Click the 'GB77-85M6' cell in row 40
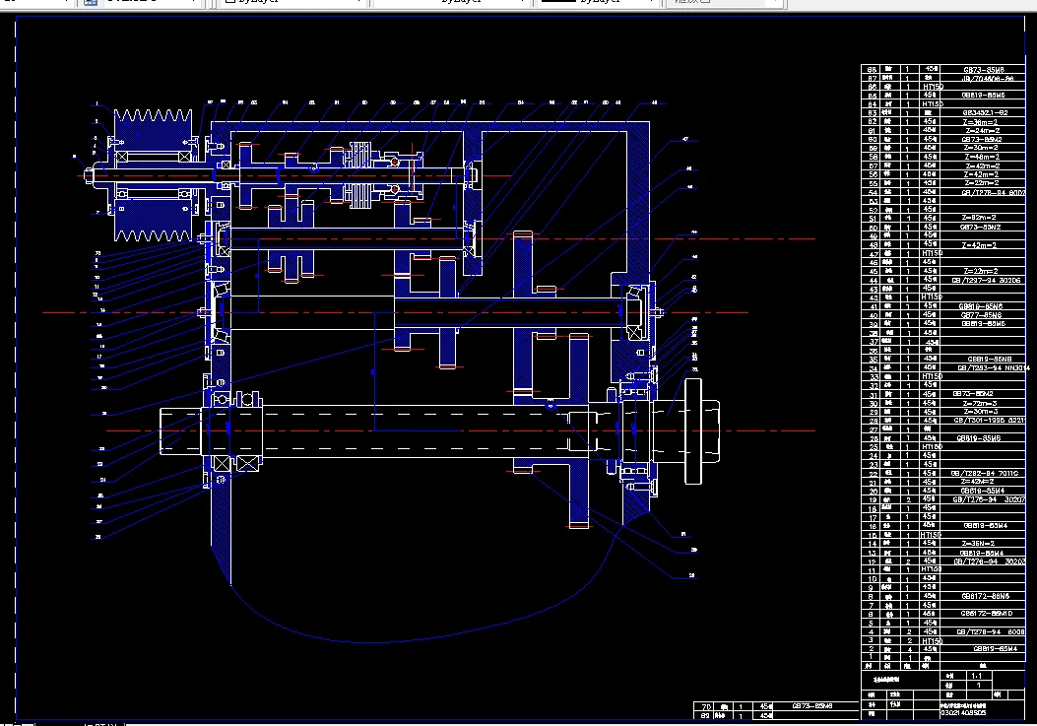Image resolution: width=1037 pixels, height=726 pixels. 983,315
